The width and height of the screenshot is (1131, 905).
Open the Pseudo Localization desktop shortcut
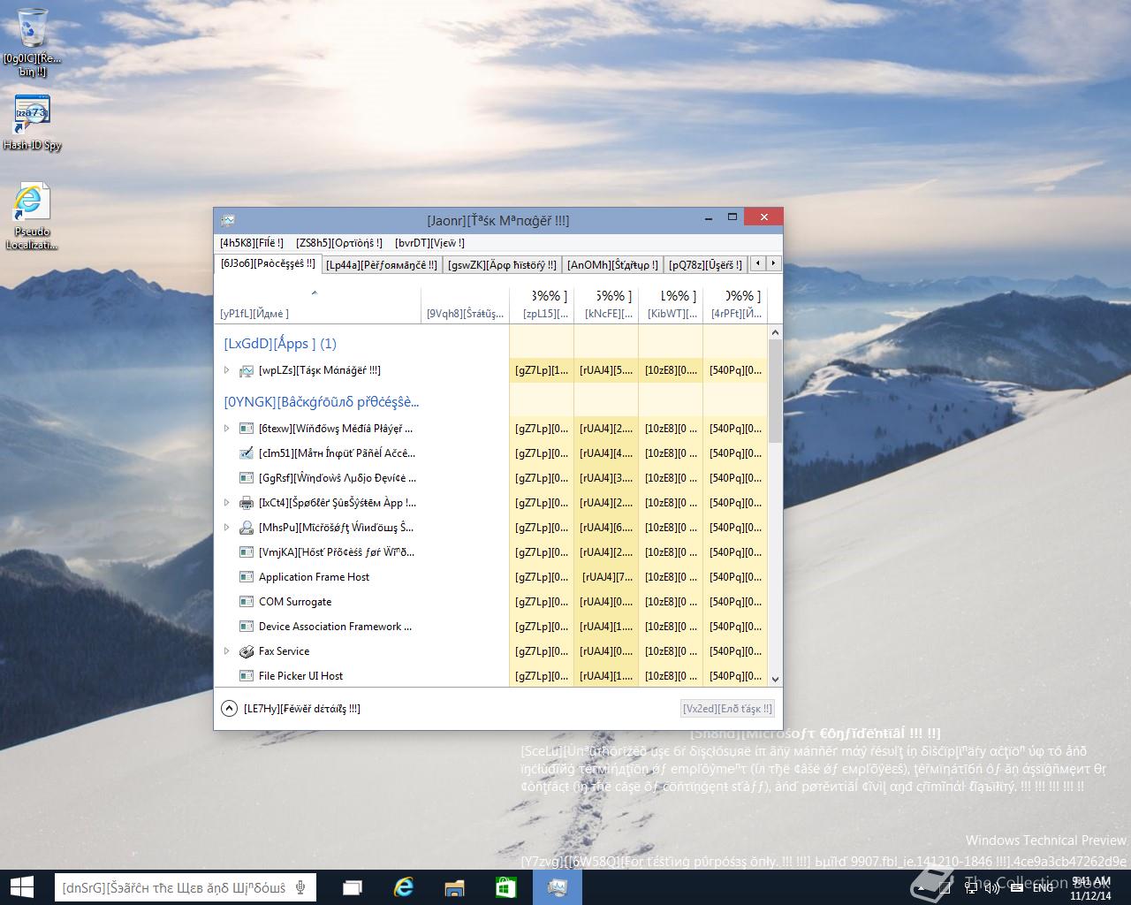tap(33, 217)
